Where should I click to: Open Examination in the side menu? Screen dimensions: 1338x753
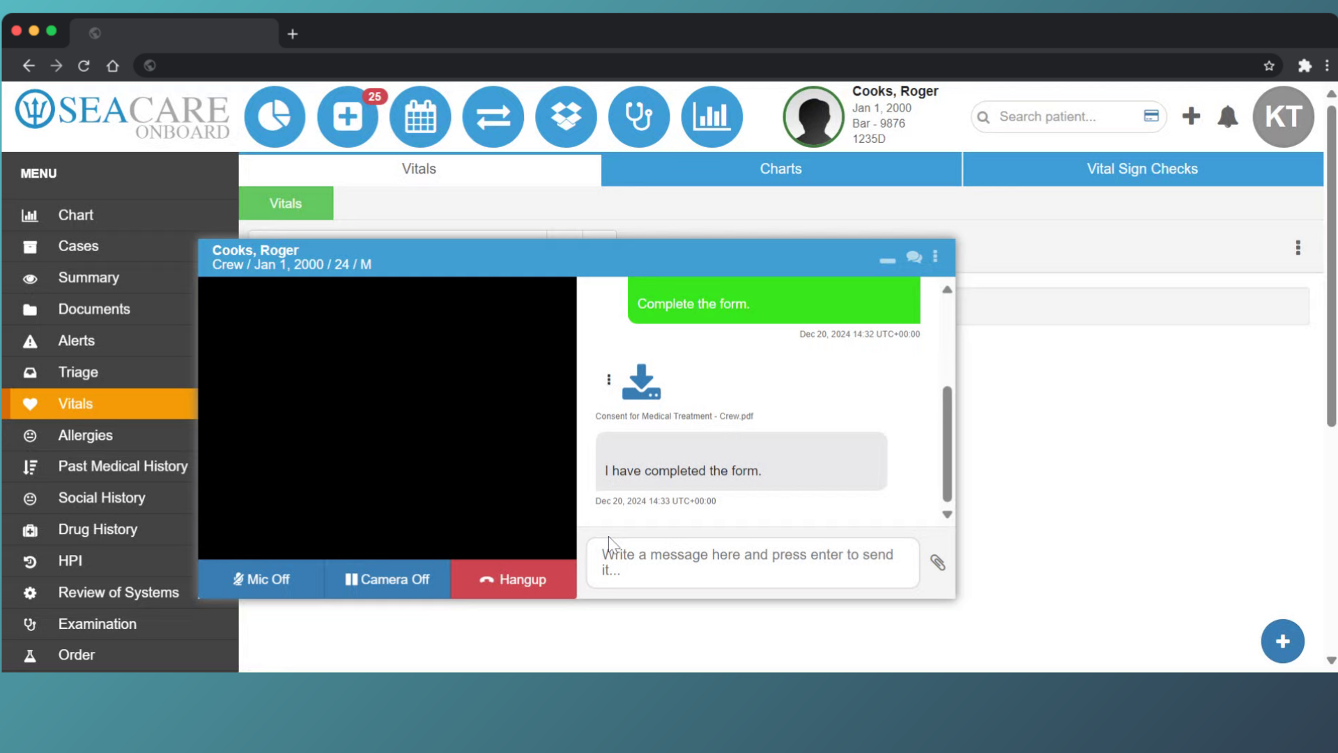coord(120,624)
